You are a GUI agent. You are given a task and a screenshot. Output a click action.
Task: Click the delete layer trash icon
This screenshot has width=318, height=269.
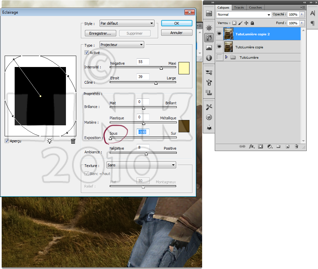(x=296, y=146)
